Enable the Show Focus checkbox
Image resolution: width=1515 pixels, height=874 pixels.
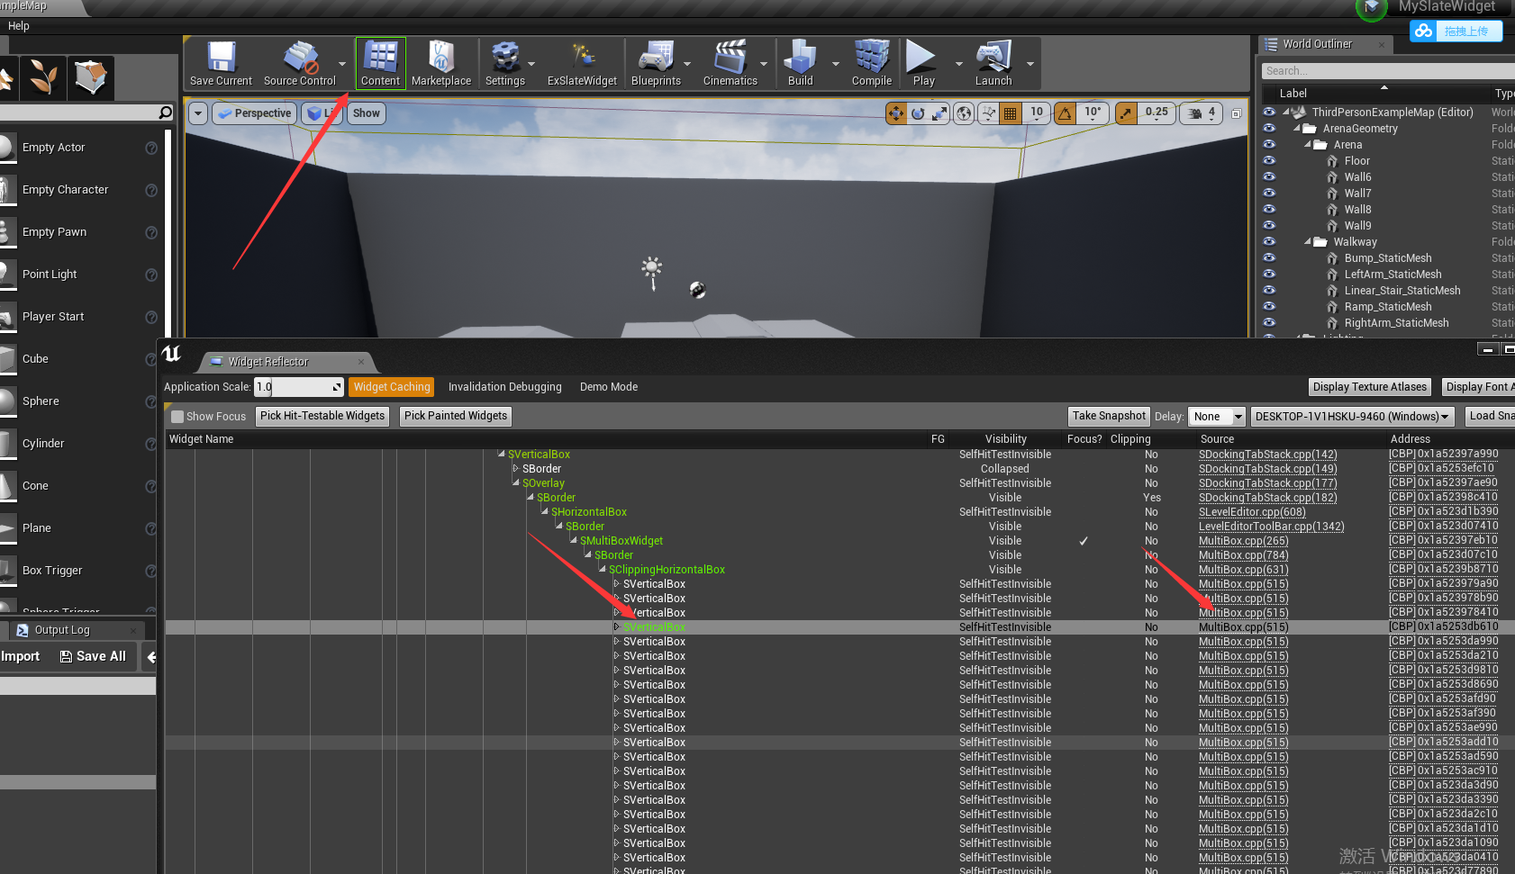coord(177,416)
